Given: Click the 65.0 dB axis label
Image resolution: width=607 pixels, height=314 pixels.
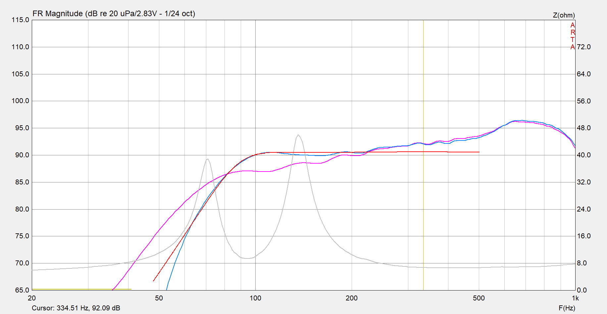Looking at the screenshot, I should click(x=22, y=290).
